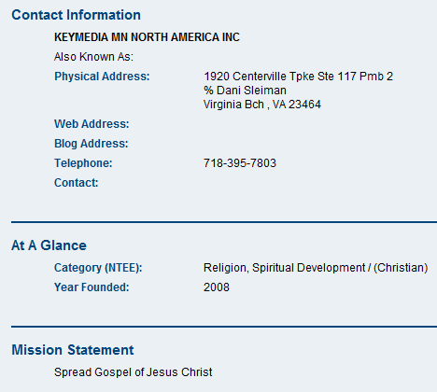Image resolution: width=437 pixels, height=392 pixels.
Task: Click the Contact label
Action: tap(77, 183)
